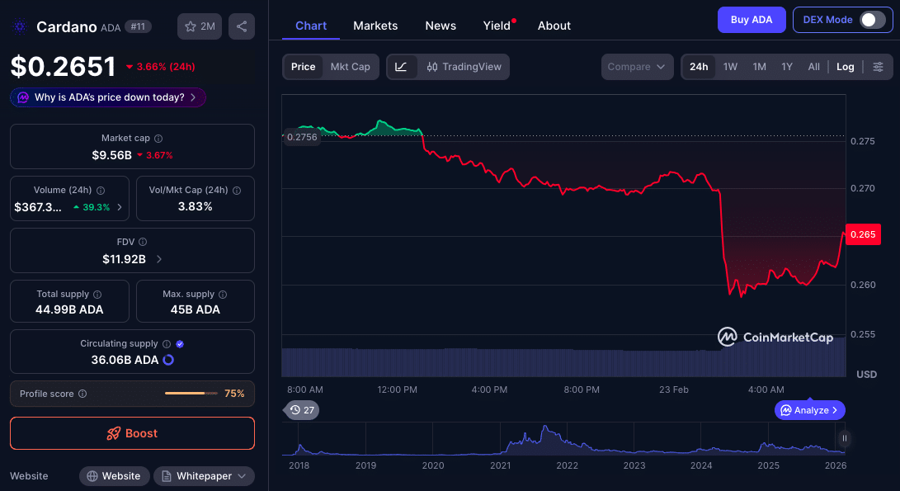The image size is (900, 491).
Task: Click the Buy ADA button
Action: tap(752, 19)
